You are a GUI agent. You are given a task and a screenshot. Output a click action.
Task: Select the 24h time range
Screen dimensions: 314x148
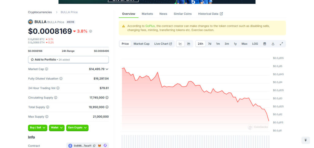pos(201,44)
